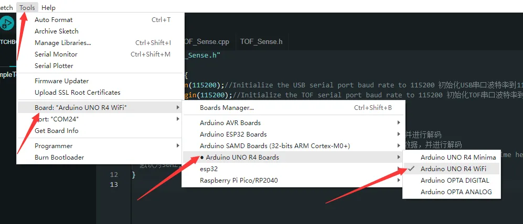
Task: Open the Tools menu
Action: (27, 7)
